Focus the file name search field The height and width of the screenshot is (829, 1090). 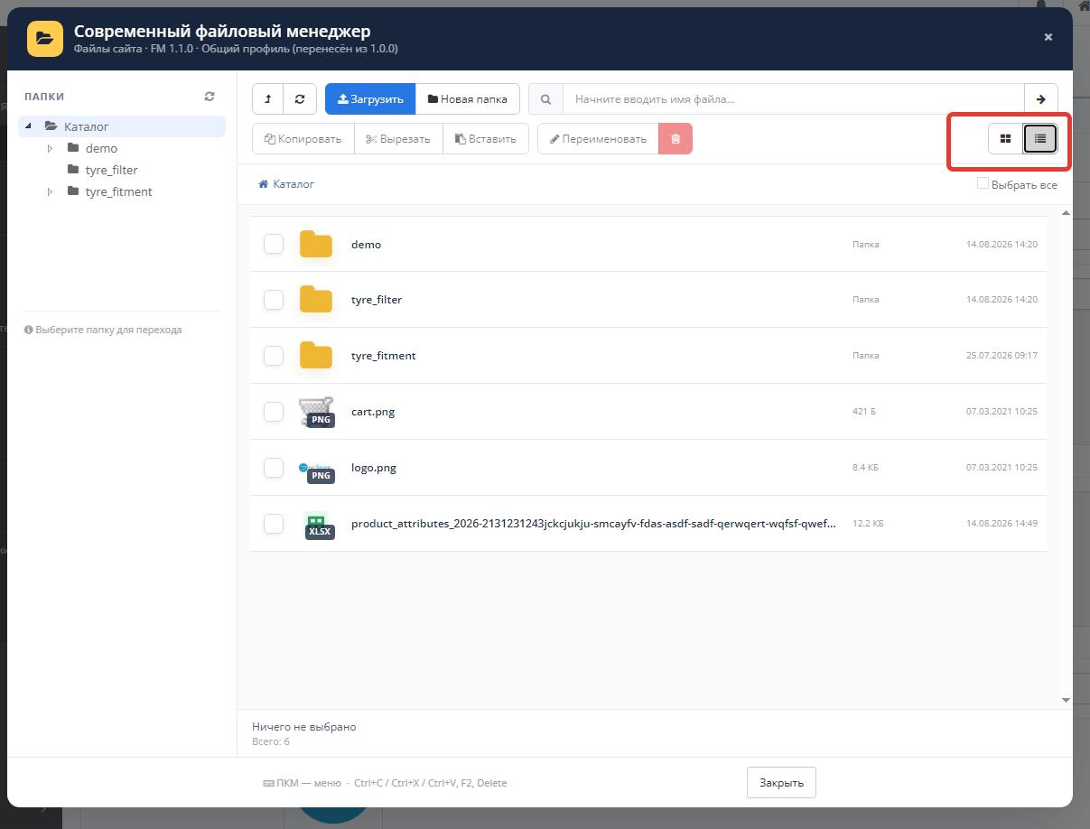793,99
